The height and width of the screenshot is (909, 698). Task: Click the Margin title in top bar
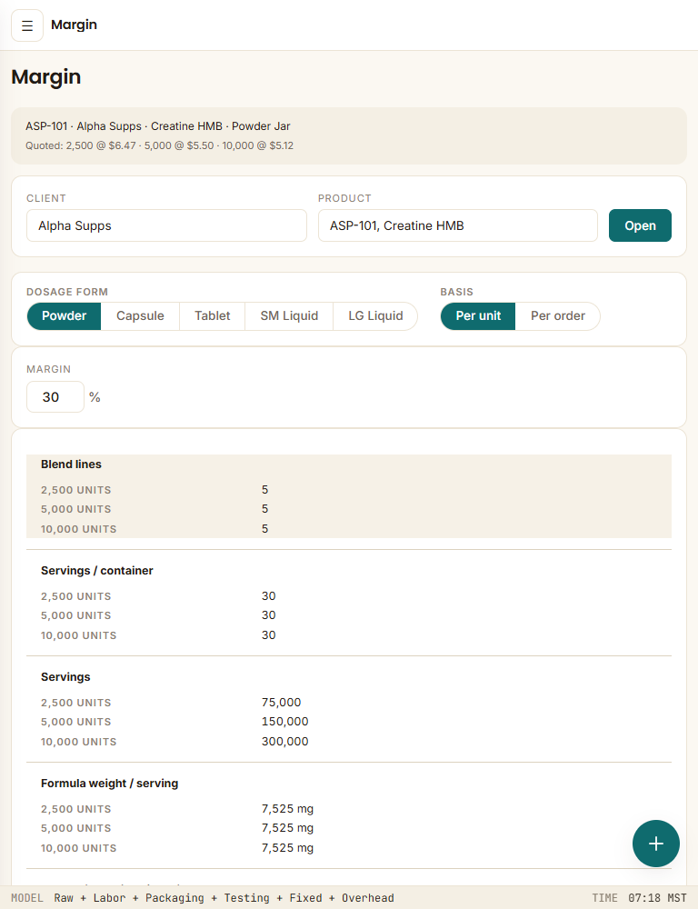coord(75,25)
